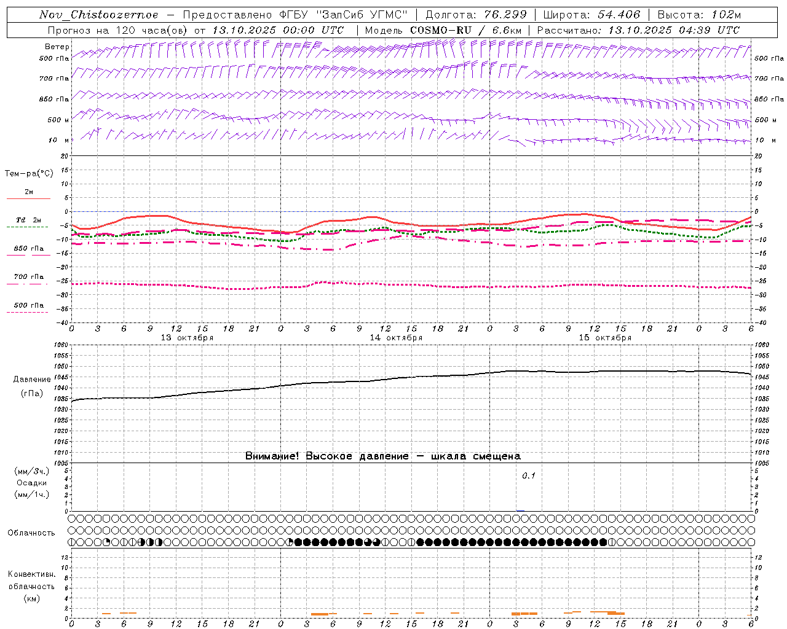Screen dimensions: 787x629
Task: Click the '(мм/3ч.)' precipitation unit label
Action: [x=32, y=471]
